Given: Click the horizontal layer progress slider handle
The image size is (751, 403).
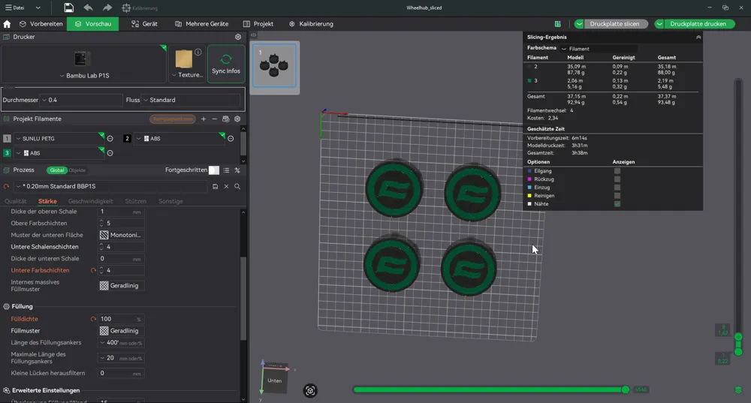Looking at the screenshot, I should (x=625, y=389).
